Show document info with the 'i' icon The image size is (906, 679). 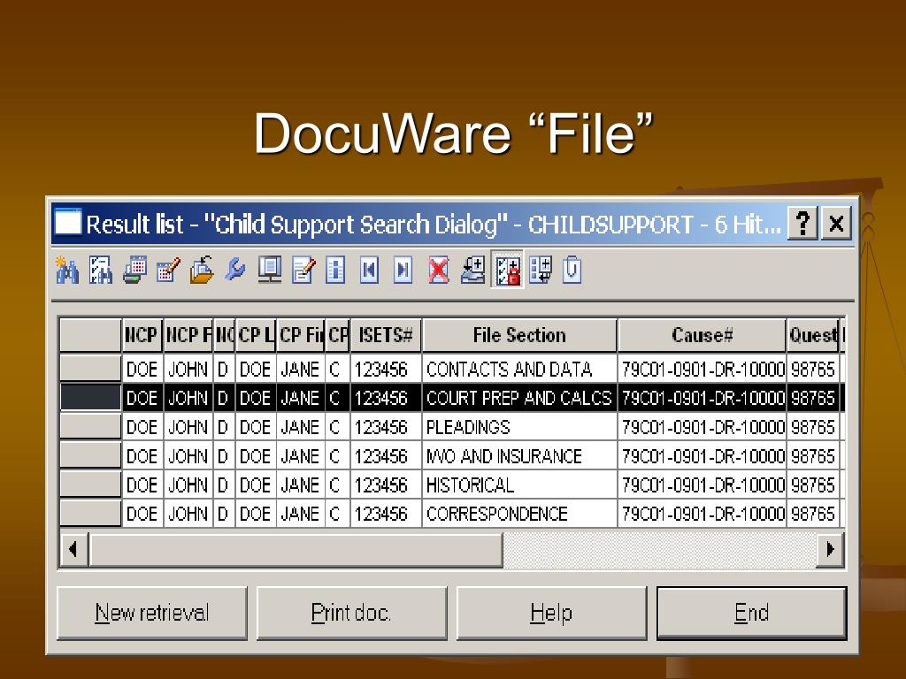click(335, 270)
